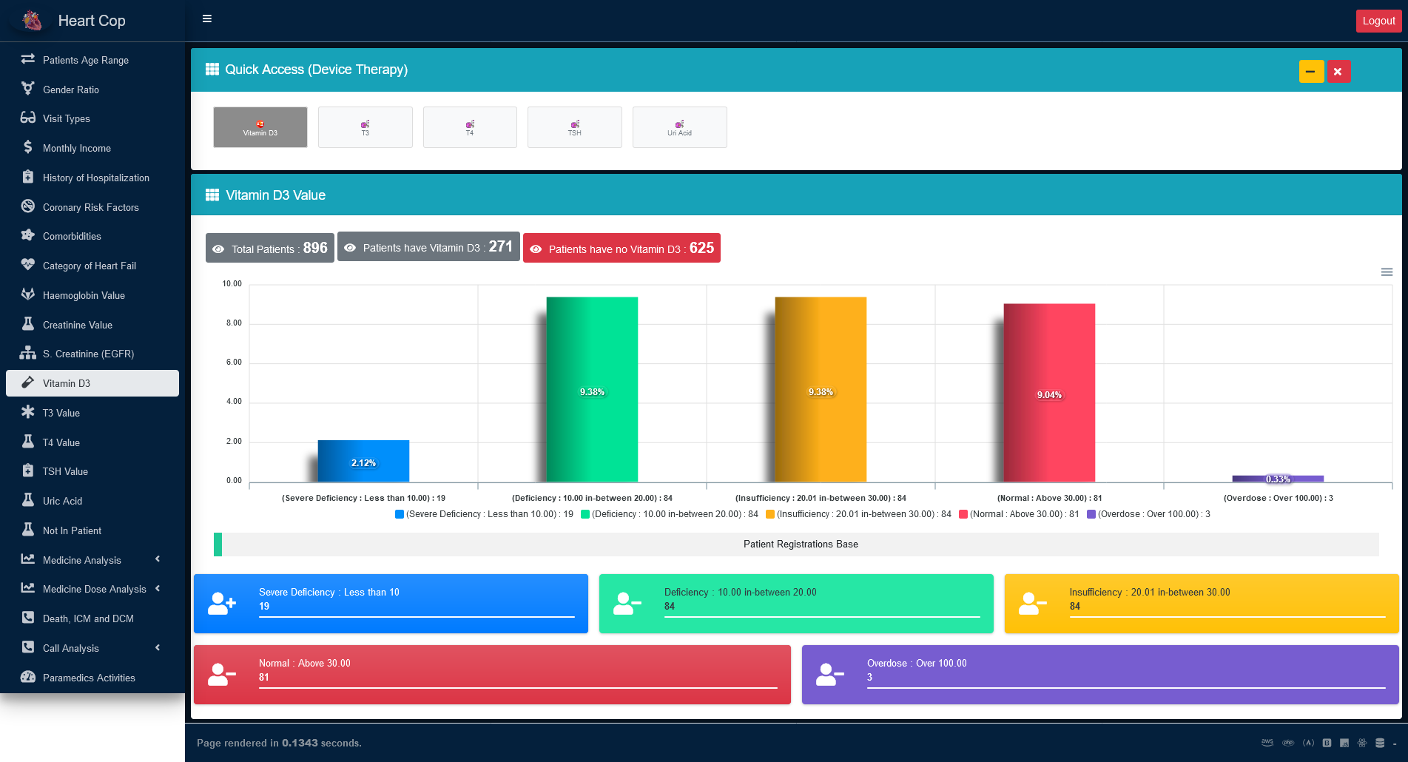Click the Heart Cop logo icon
Viewport: 1408px width, 762px height.
(x=32, y=21)
